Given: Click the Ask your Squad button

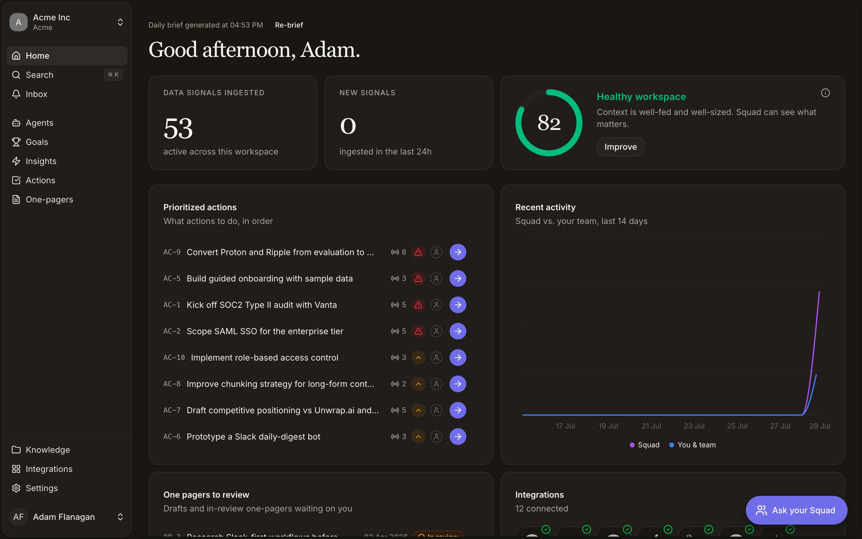Looking at the screenshot, I should (x=796, y=510).
